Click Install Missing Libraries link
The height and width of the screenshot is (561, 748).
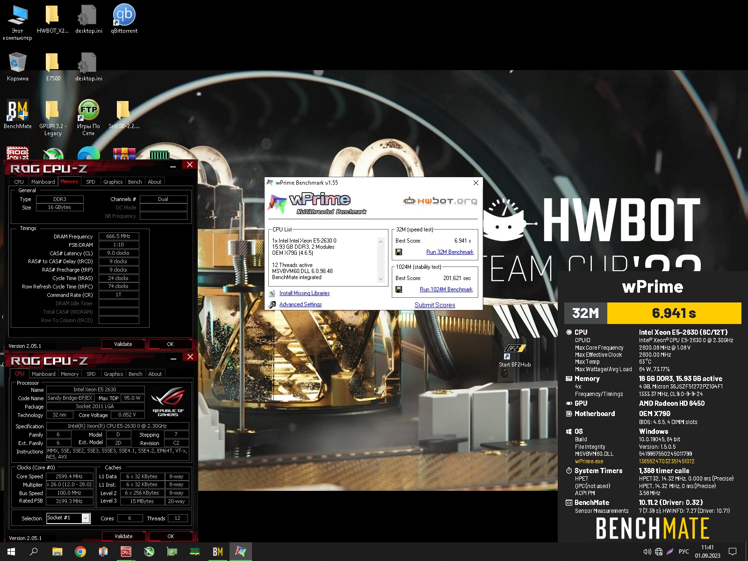304,293
